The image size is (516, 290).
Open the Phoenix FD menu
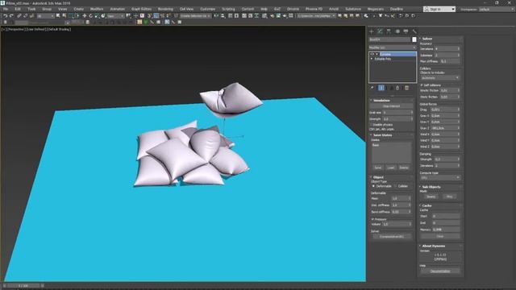pos(314,9)
